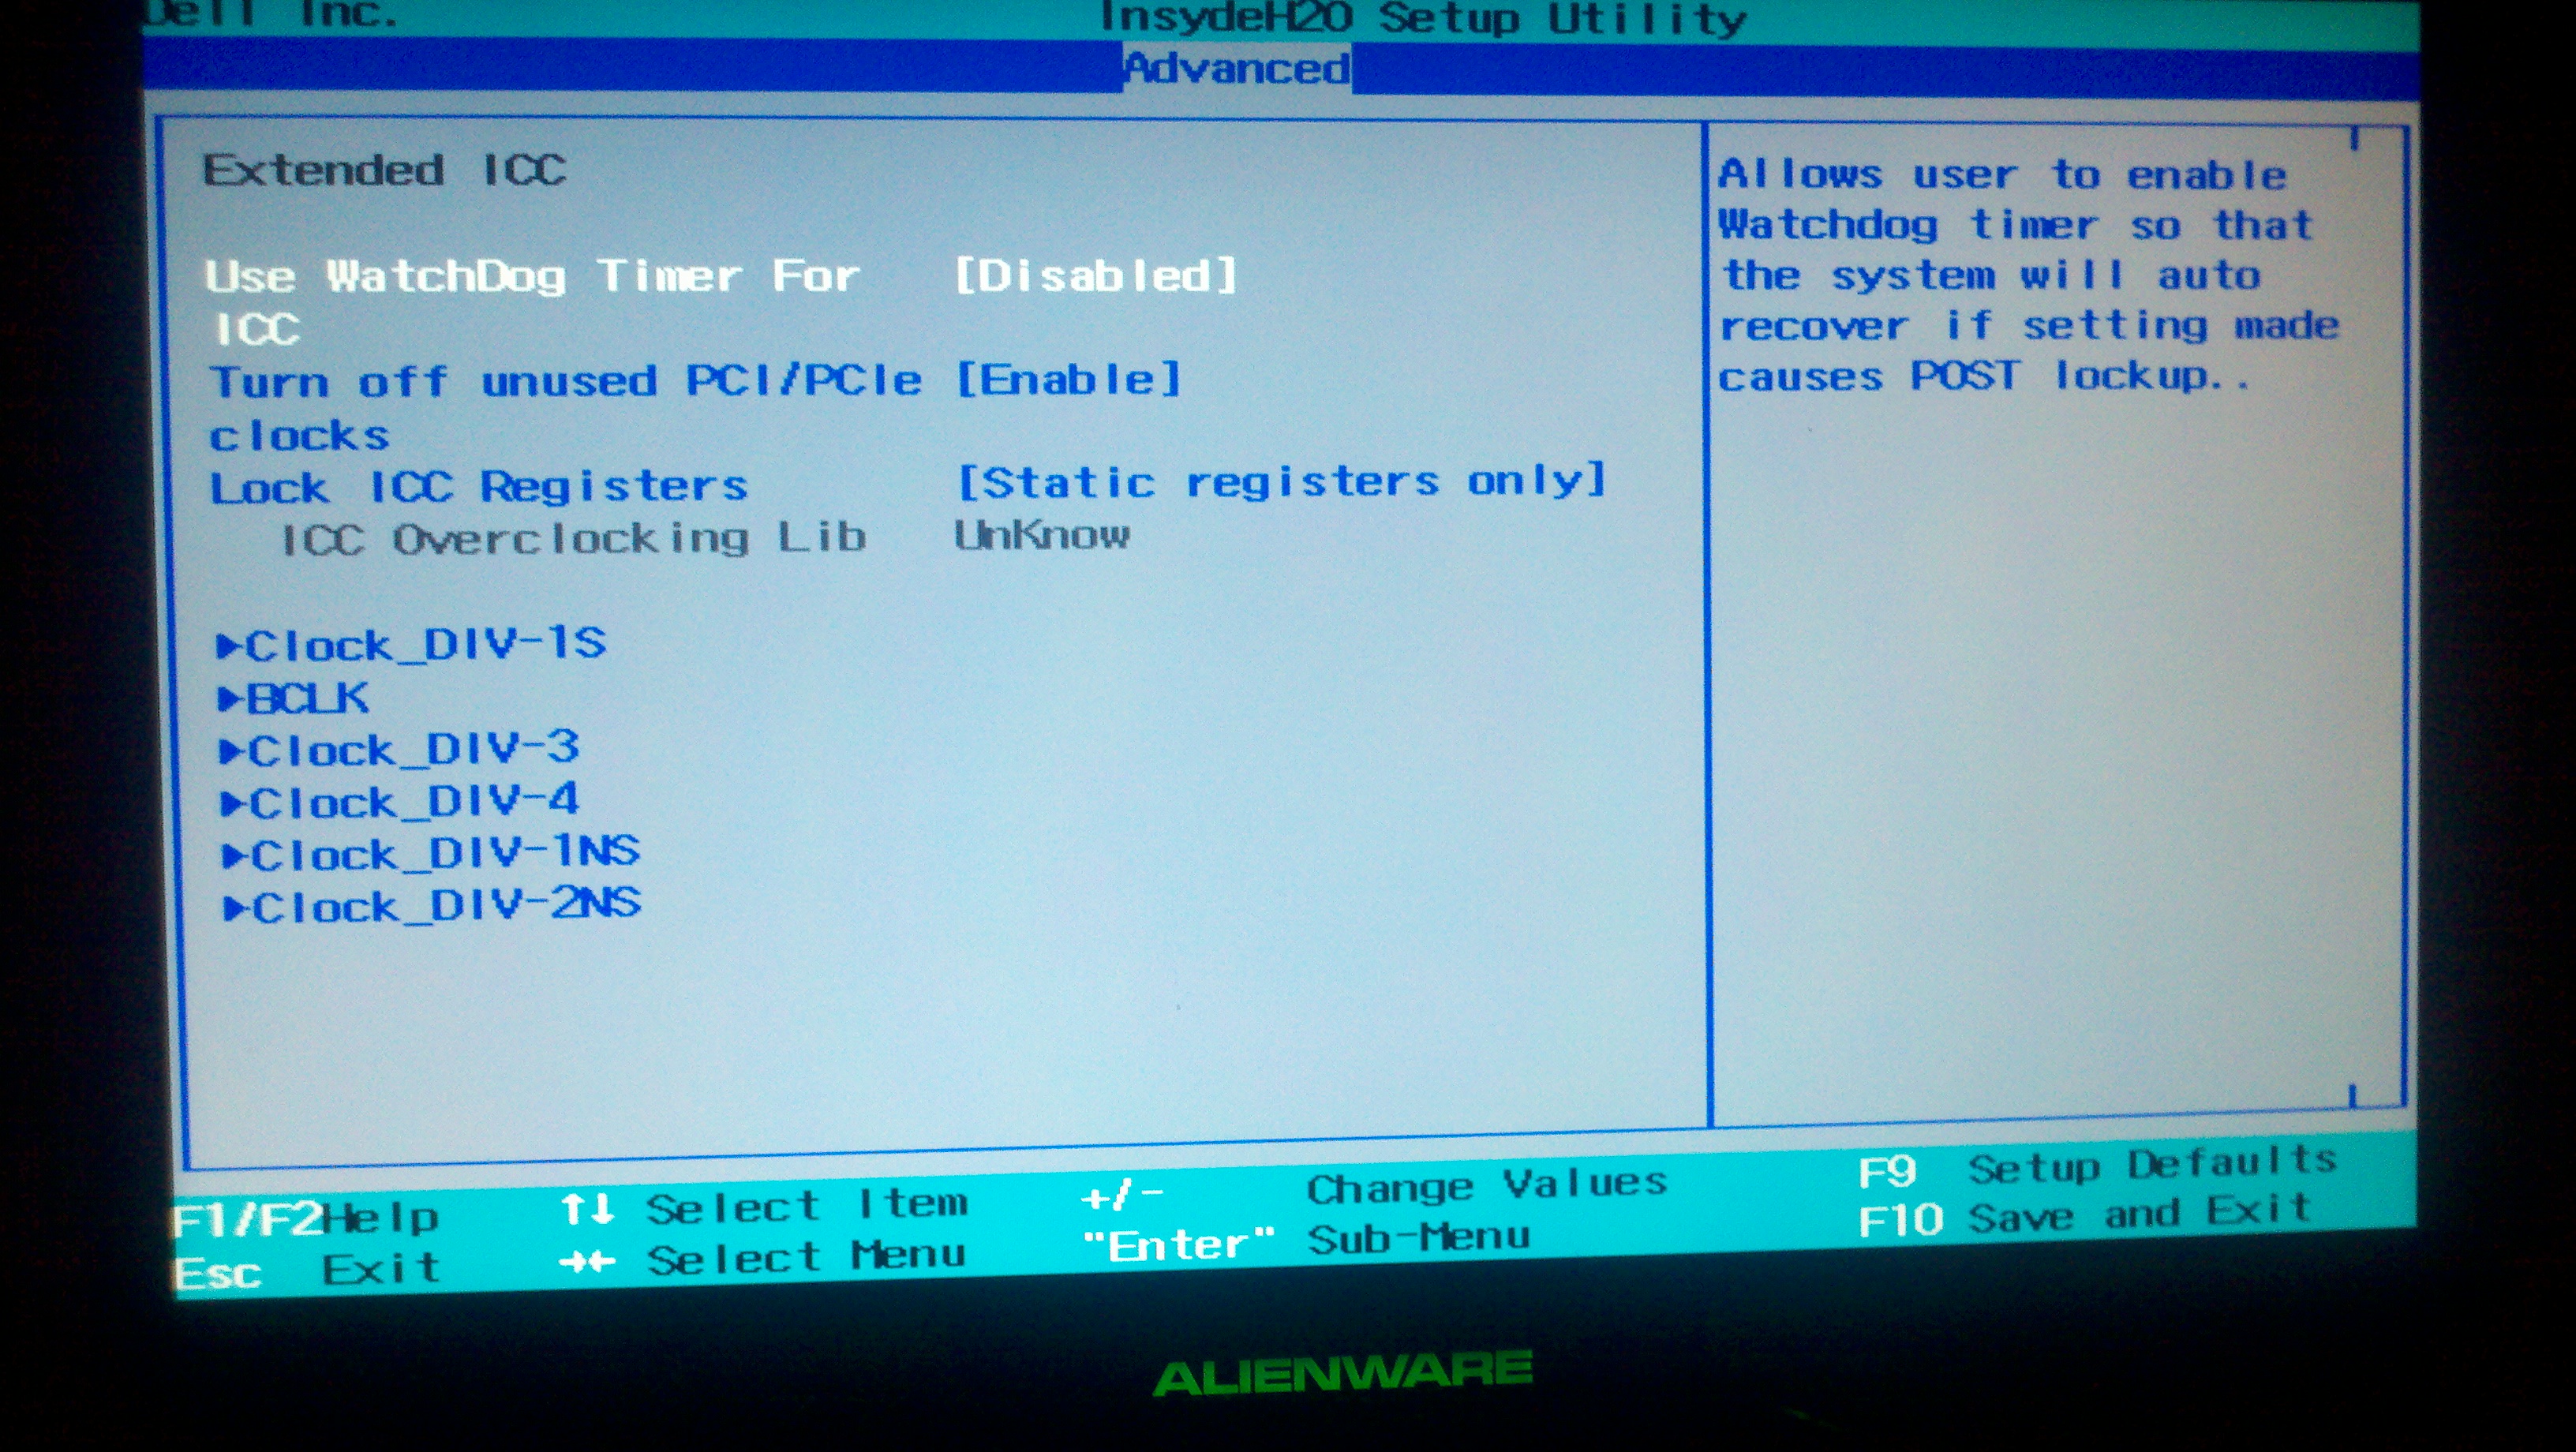
Task: Open the Clock_DIV-1NS submenu
Action: (430, 853)
